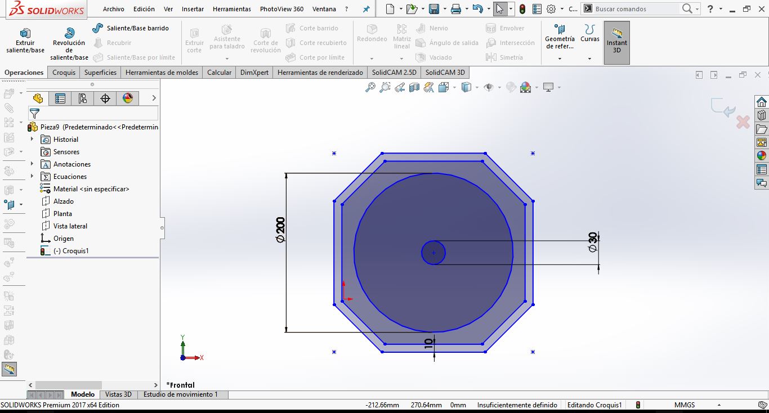769x413 pixels.
Task: Open the Insertar menu
Action: tap(193, 9)
